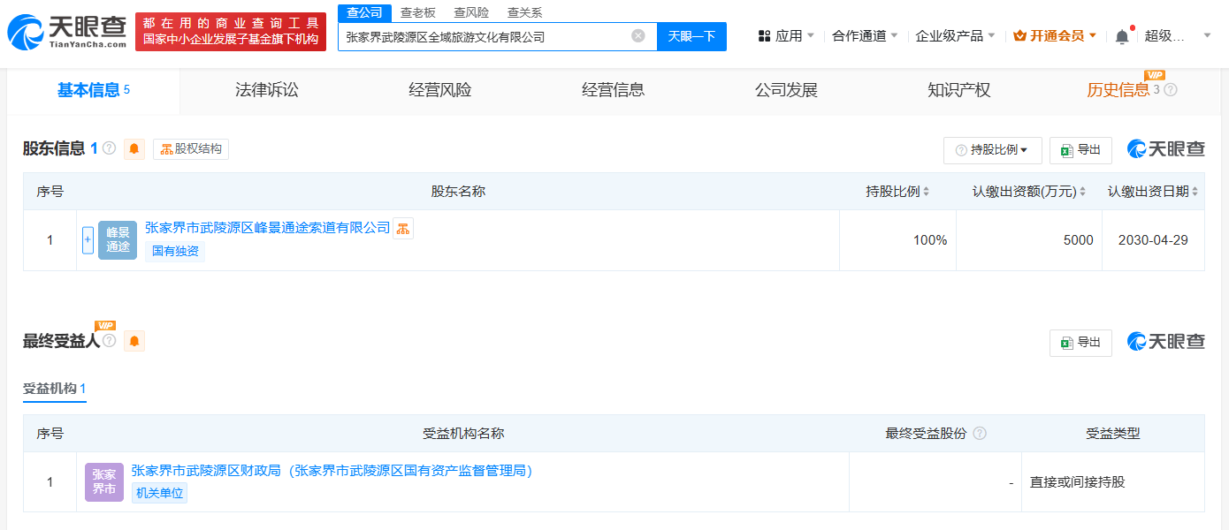This screenshot has width=1229, height=530.
Task: Expand shareholder row with plus button
Action: (88, 240)
